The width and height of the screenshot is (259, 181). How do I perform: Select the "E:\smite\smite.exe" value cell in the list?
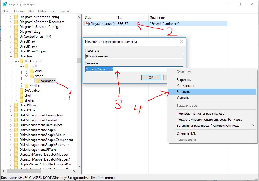165,24
